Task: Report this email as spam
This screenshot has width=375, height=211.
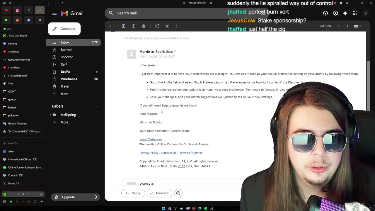Action: point(134,26)
